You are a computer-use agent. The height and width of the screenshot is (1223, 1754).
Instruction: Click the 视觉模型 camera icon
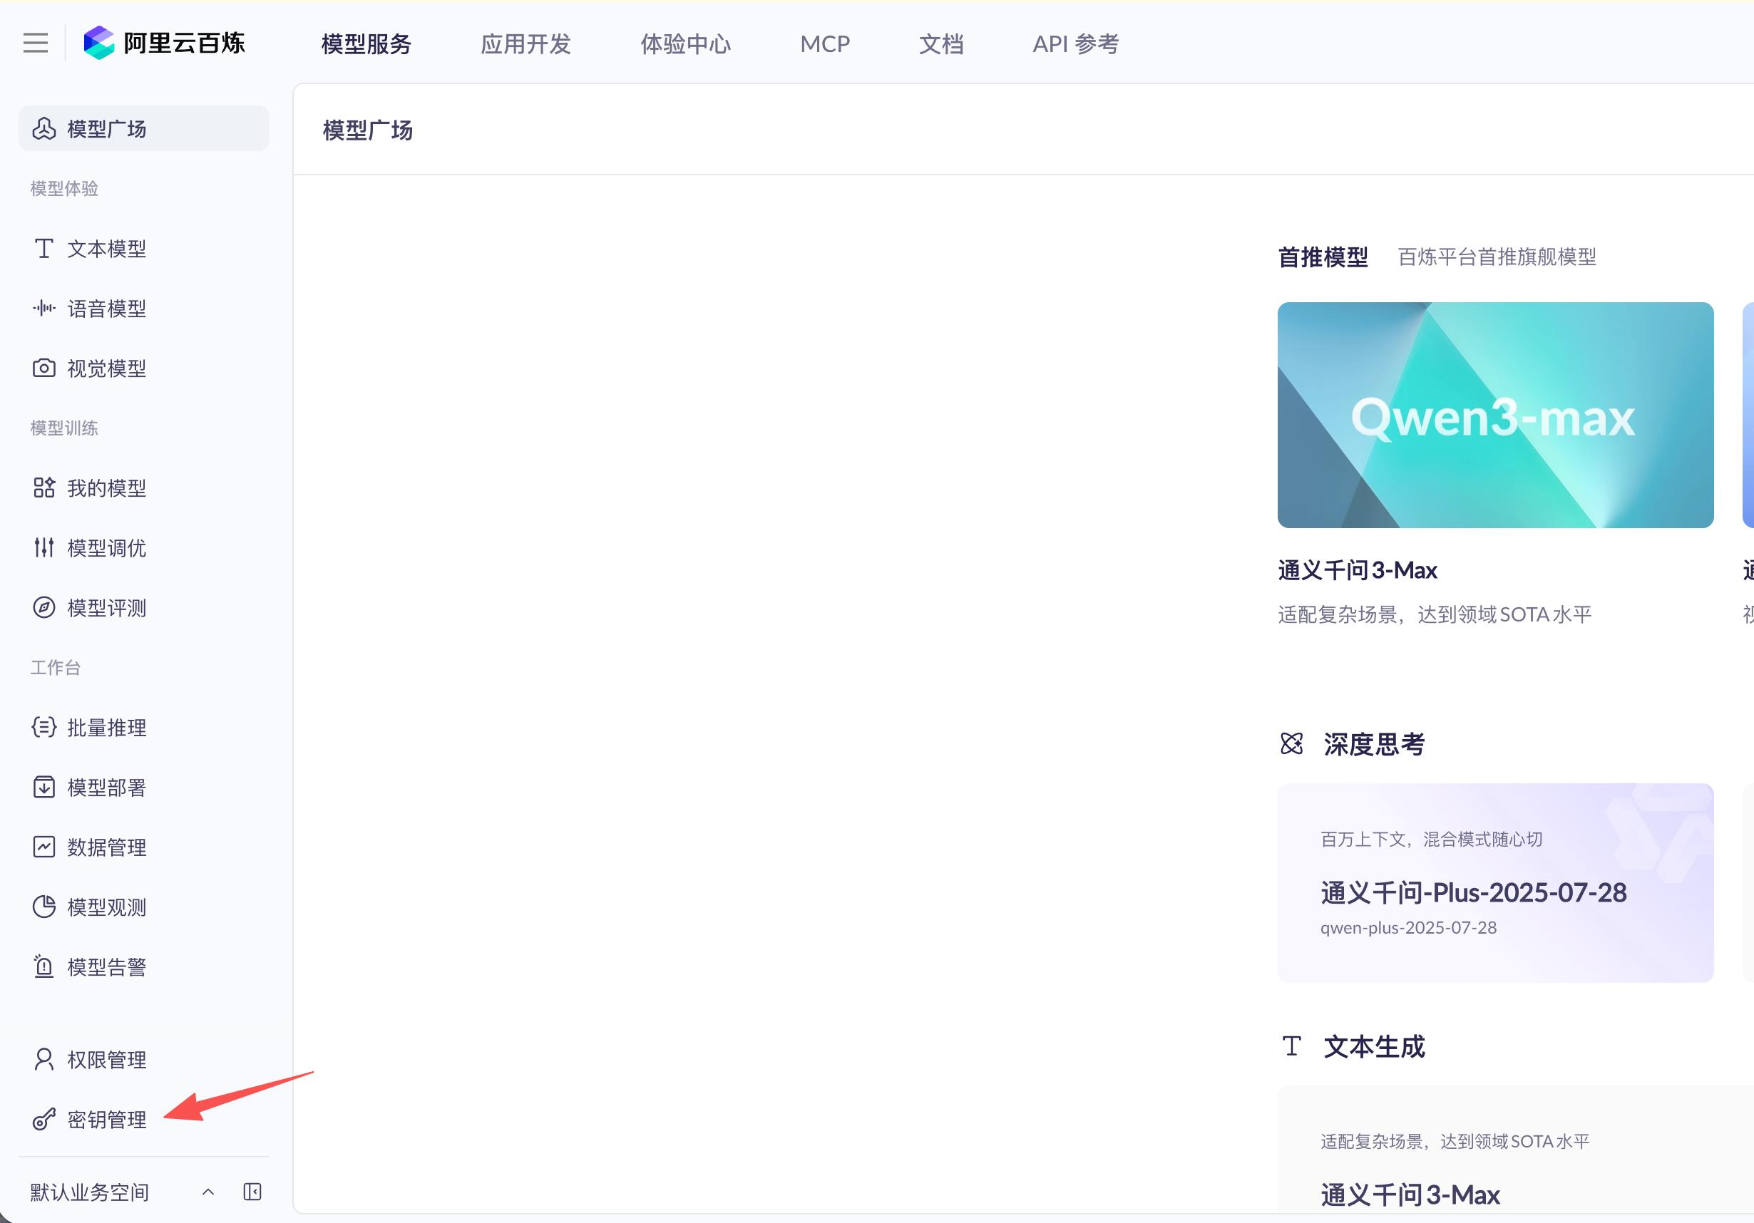coord(43,368)
